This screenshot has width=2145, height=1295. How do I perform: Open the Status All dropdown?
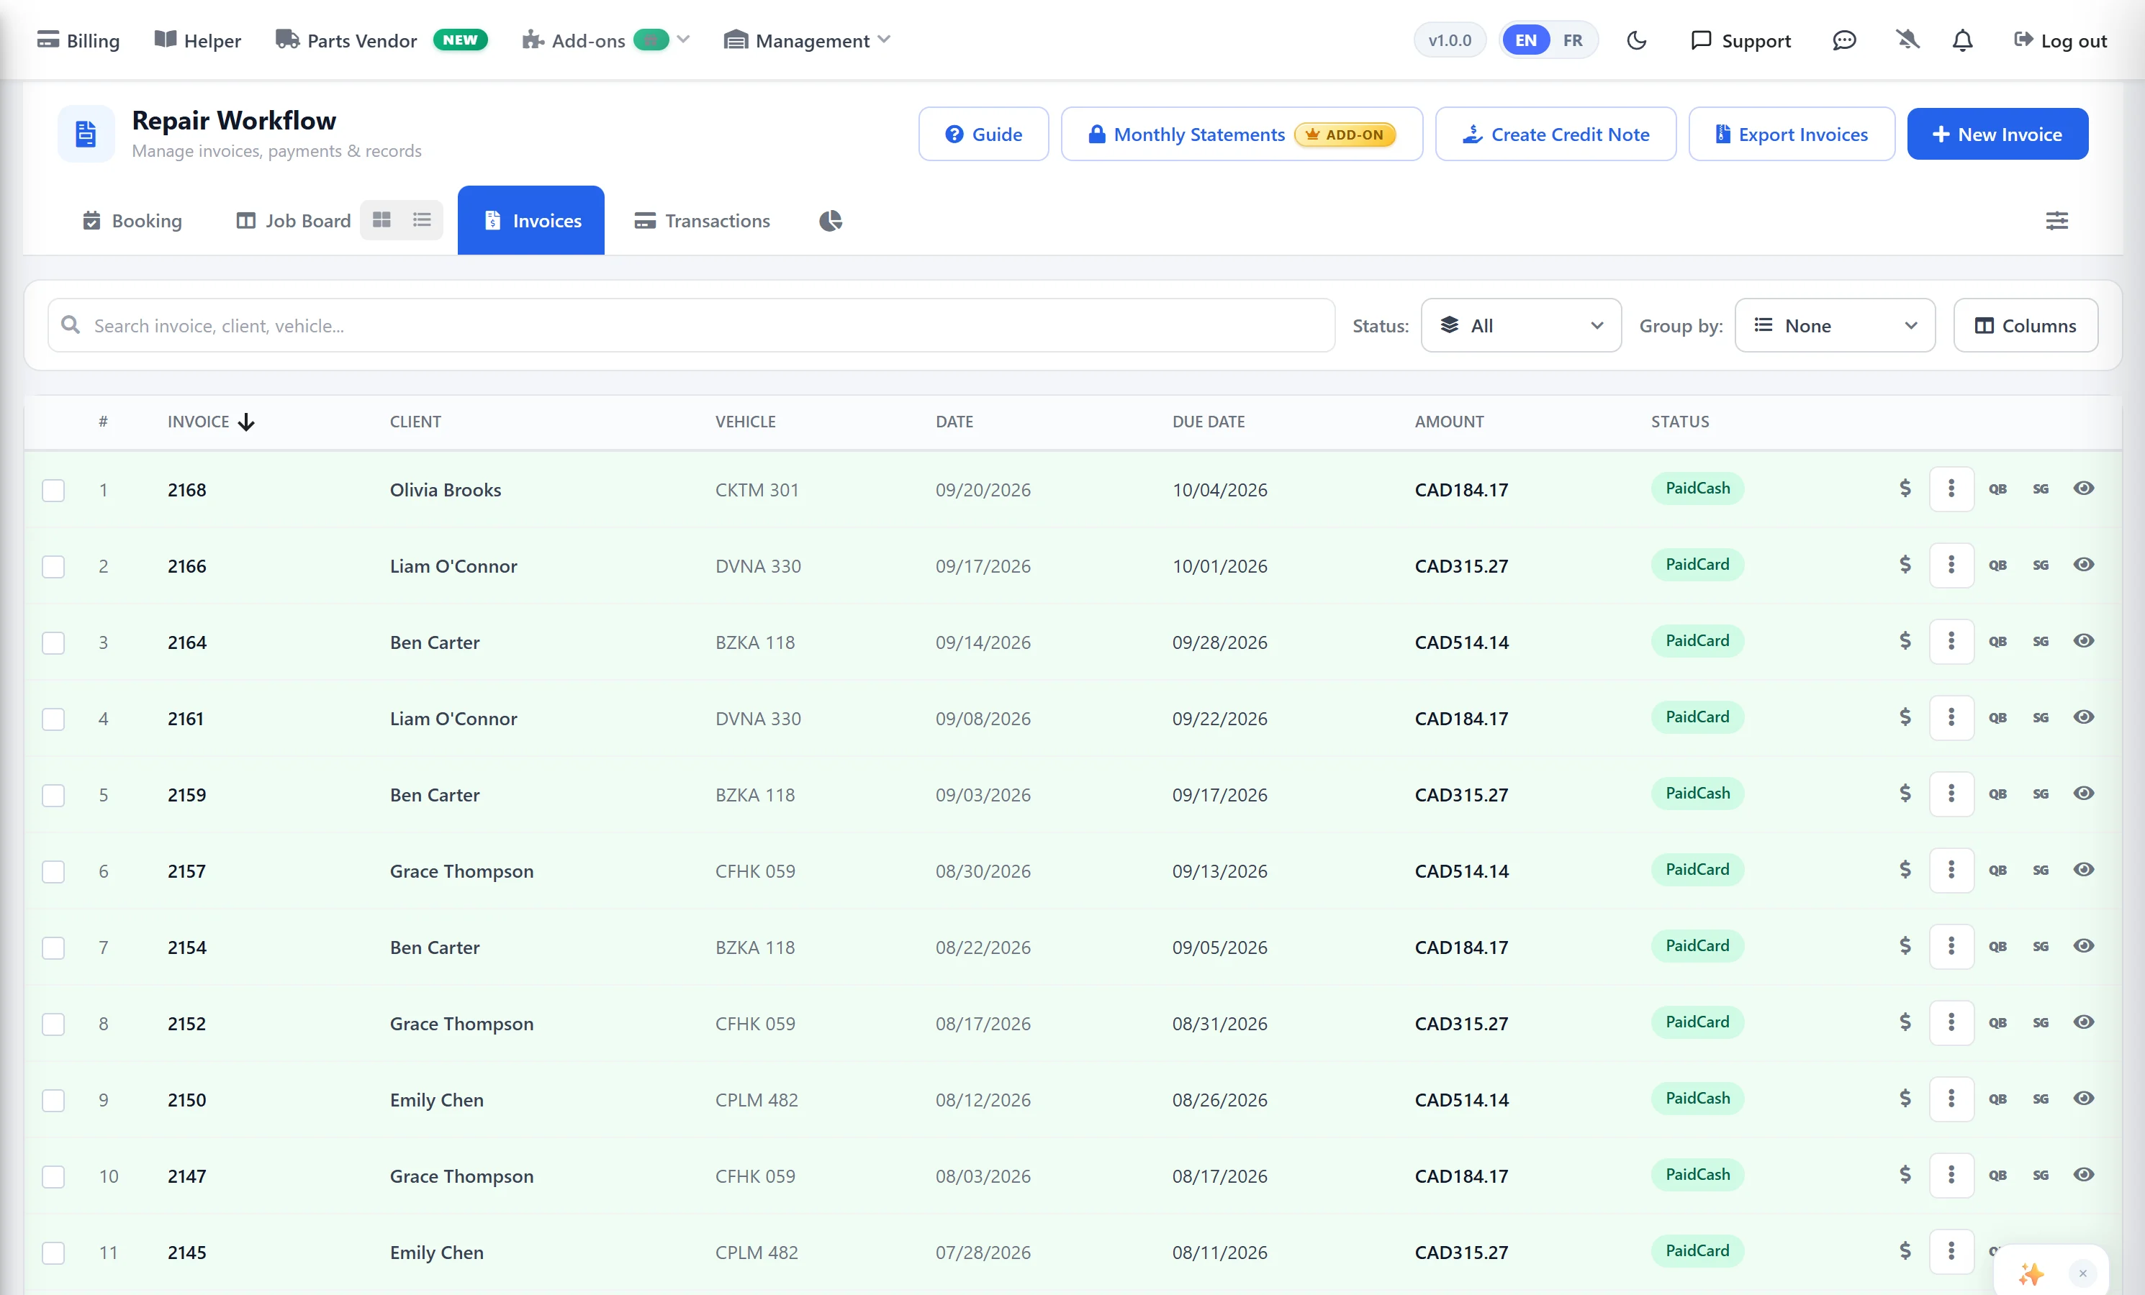tap(1521, 325)
